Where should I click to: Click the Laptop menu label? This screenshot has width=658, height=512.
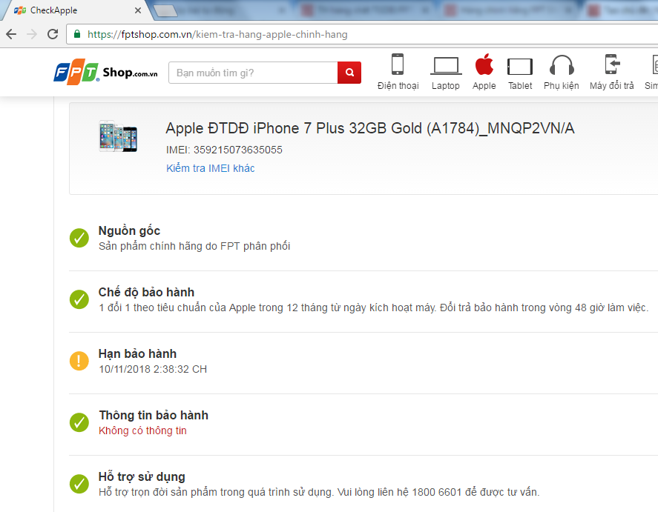(446, 86)
